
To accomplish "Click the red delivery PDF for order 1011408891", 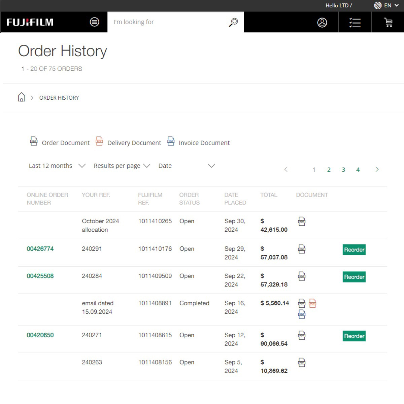I will coord(312,303).
